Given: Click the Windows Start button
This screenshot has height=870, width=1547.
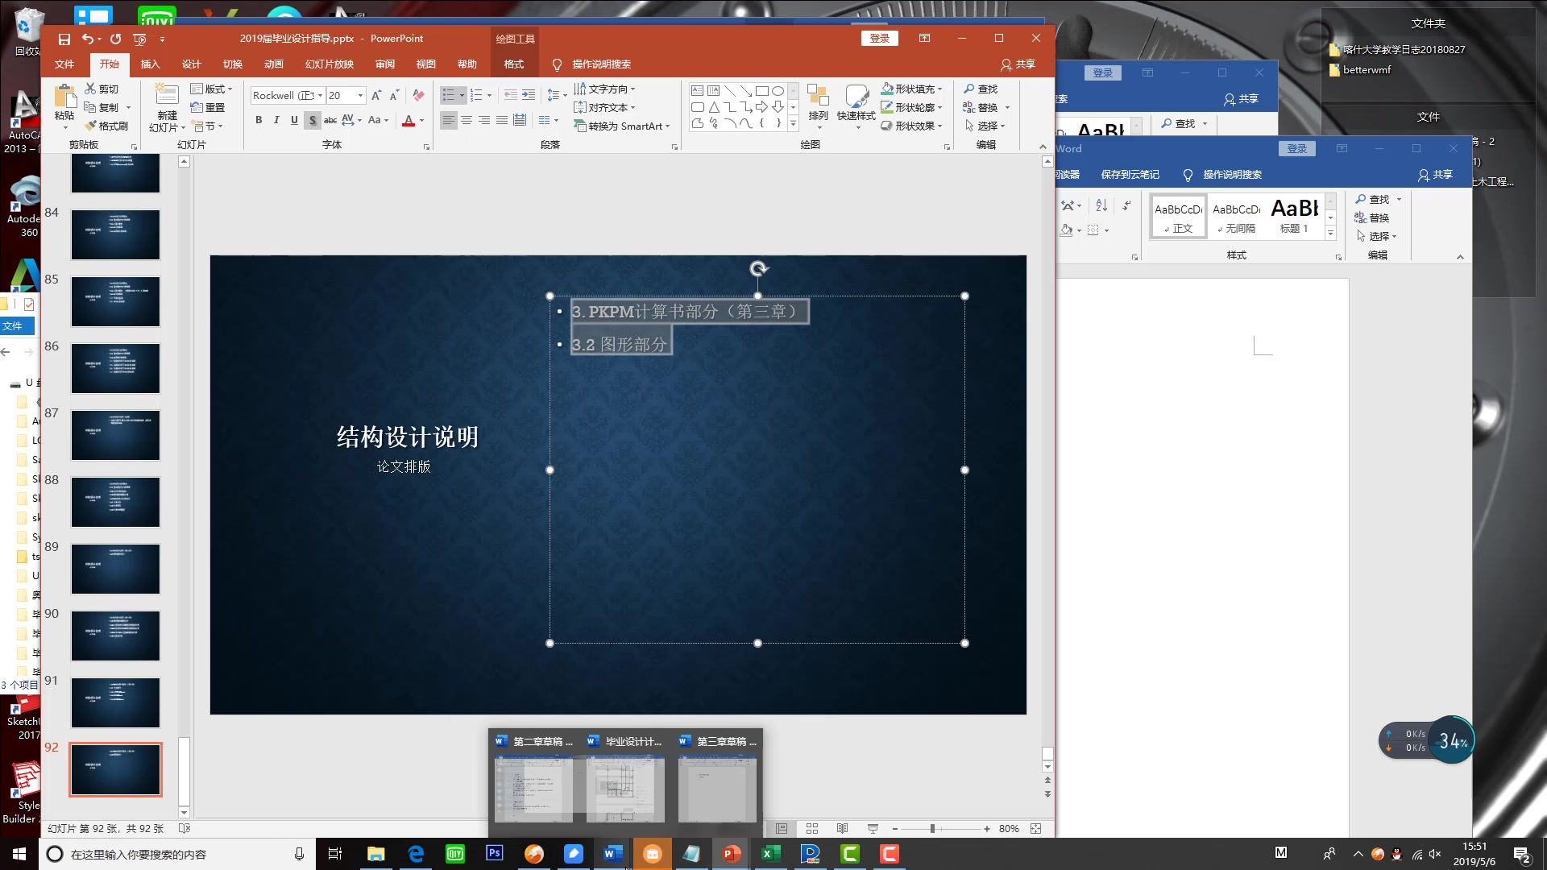Looking at the screenshot, I should coord(19,854).
